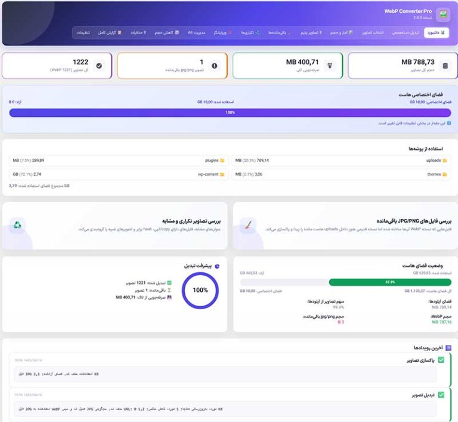Open the انتخاب تصاویر tab
458x422 pixels.
tap(373, 33)
